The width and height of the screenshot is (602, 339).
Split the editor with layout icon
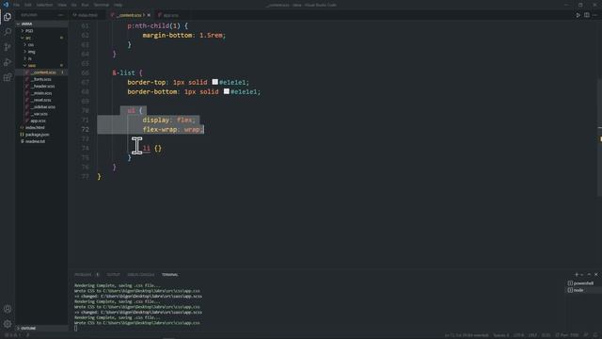pyautogui.click(x=587, y=15)
